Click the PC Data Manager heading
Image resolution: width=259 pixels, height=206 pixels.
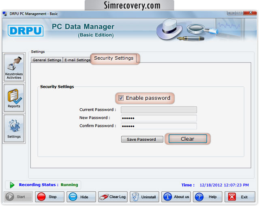[83, 27]
